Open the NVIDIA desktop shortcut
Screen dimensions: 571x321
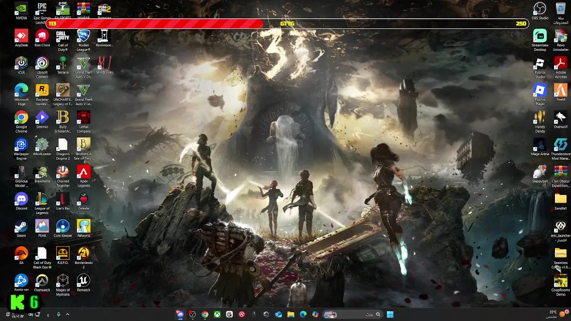click(21, 11)
